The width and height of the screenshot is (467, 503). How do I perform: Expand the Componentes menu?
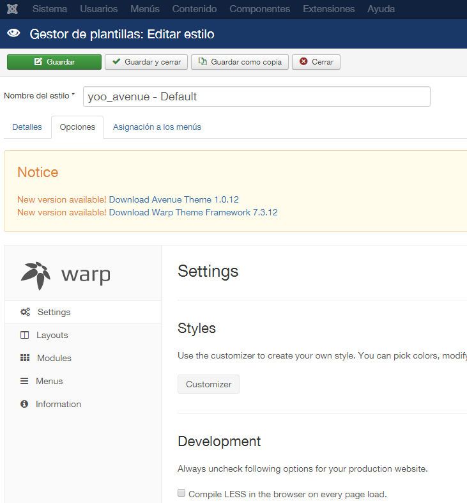pyautogui.click(x=260, y=9)
